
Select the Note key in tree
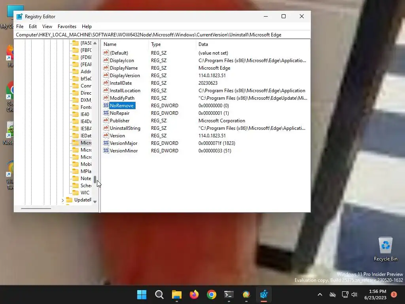pos(82,179)
